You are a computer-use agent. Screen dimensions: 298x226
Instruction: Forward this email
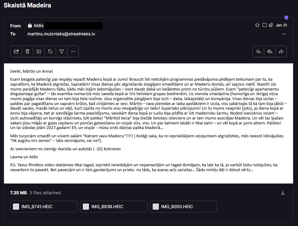281,51
